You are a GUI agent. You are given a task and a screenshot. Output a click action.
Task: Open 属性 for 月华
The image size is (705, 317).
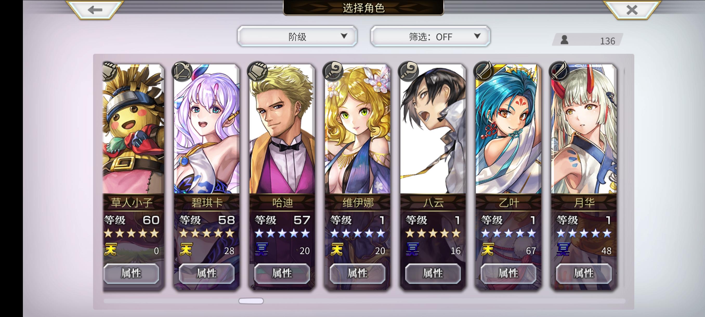584,273
